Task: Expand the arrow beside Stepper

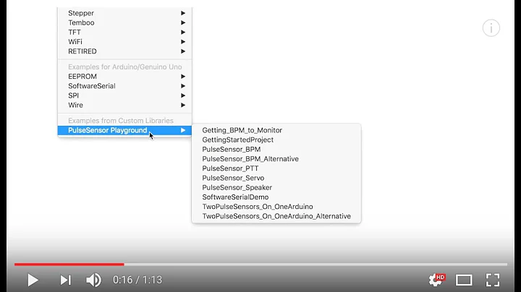Action: pos(183,13)
